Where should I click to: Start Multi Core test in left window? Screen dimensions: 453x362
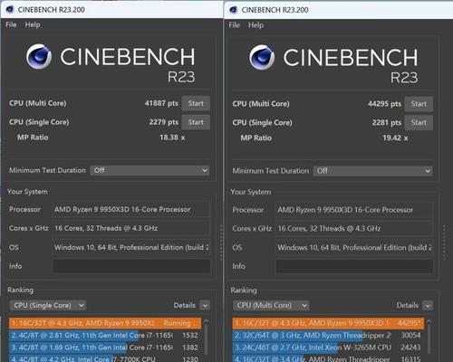[196, 103]
